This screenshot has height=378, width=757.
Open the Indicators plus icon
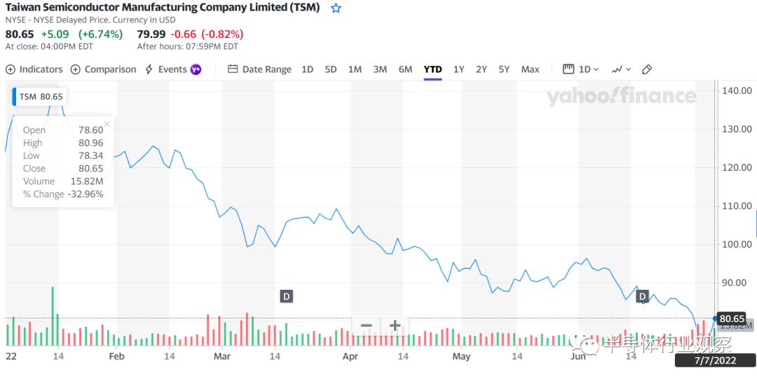(11, 69)
